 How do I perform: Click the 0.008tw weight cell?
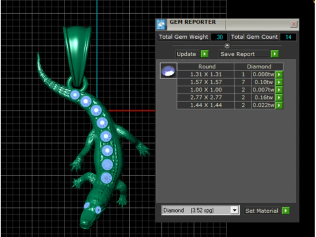click(263, 74)
